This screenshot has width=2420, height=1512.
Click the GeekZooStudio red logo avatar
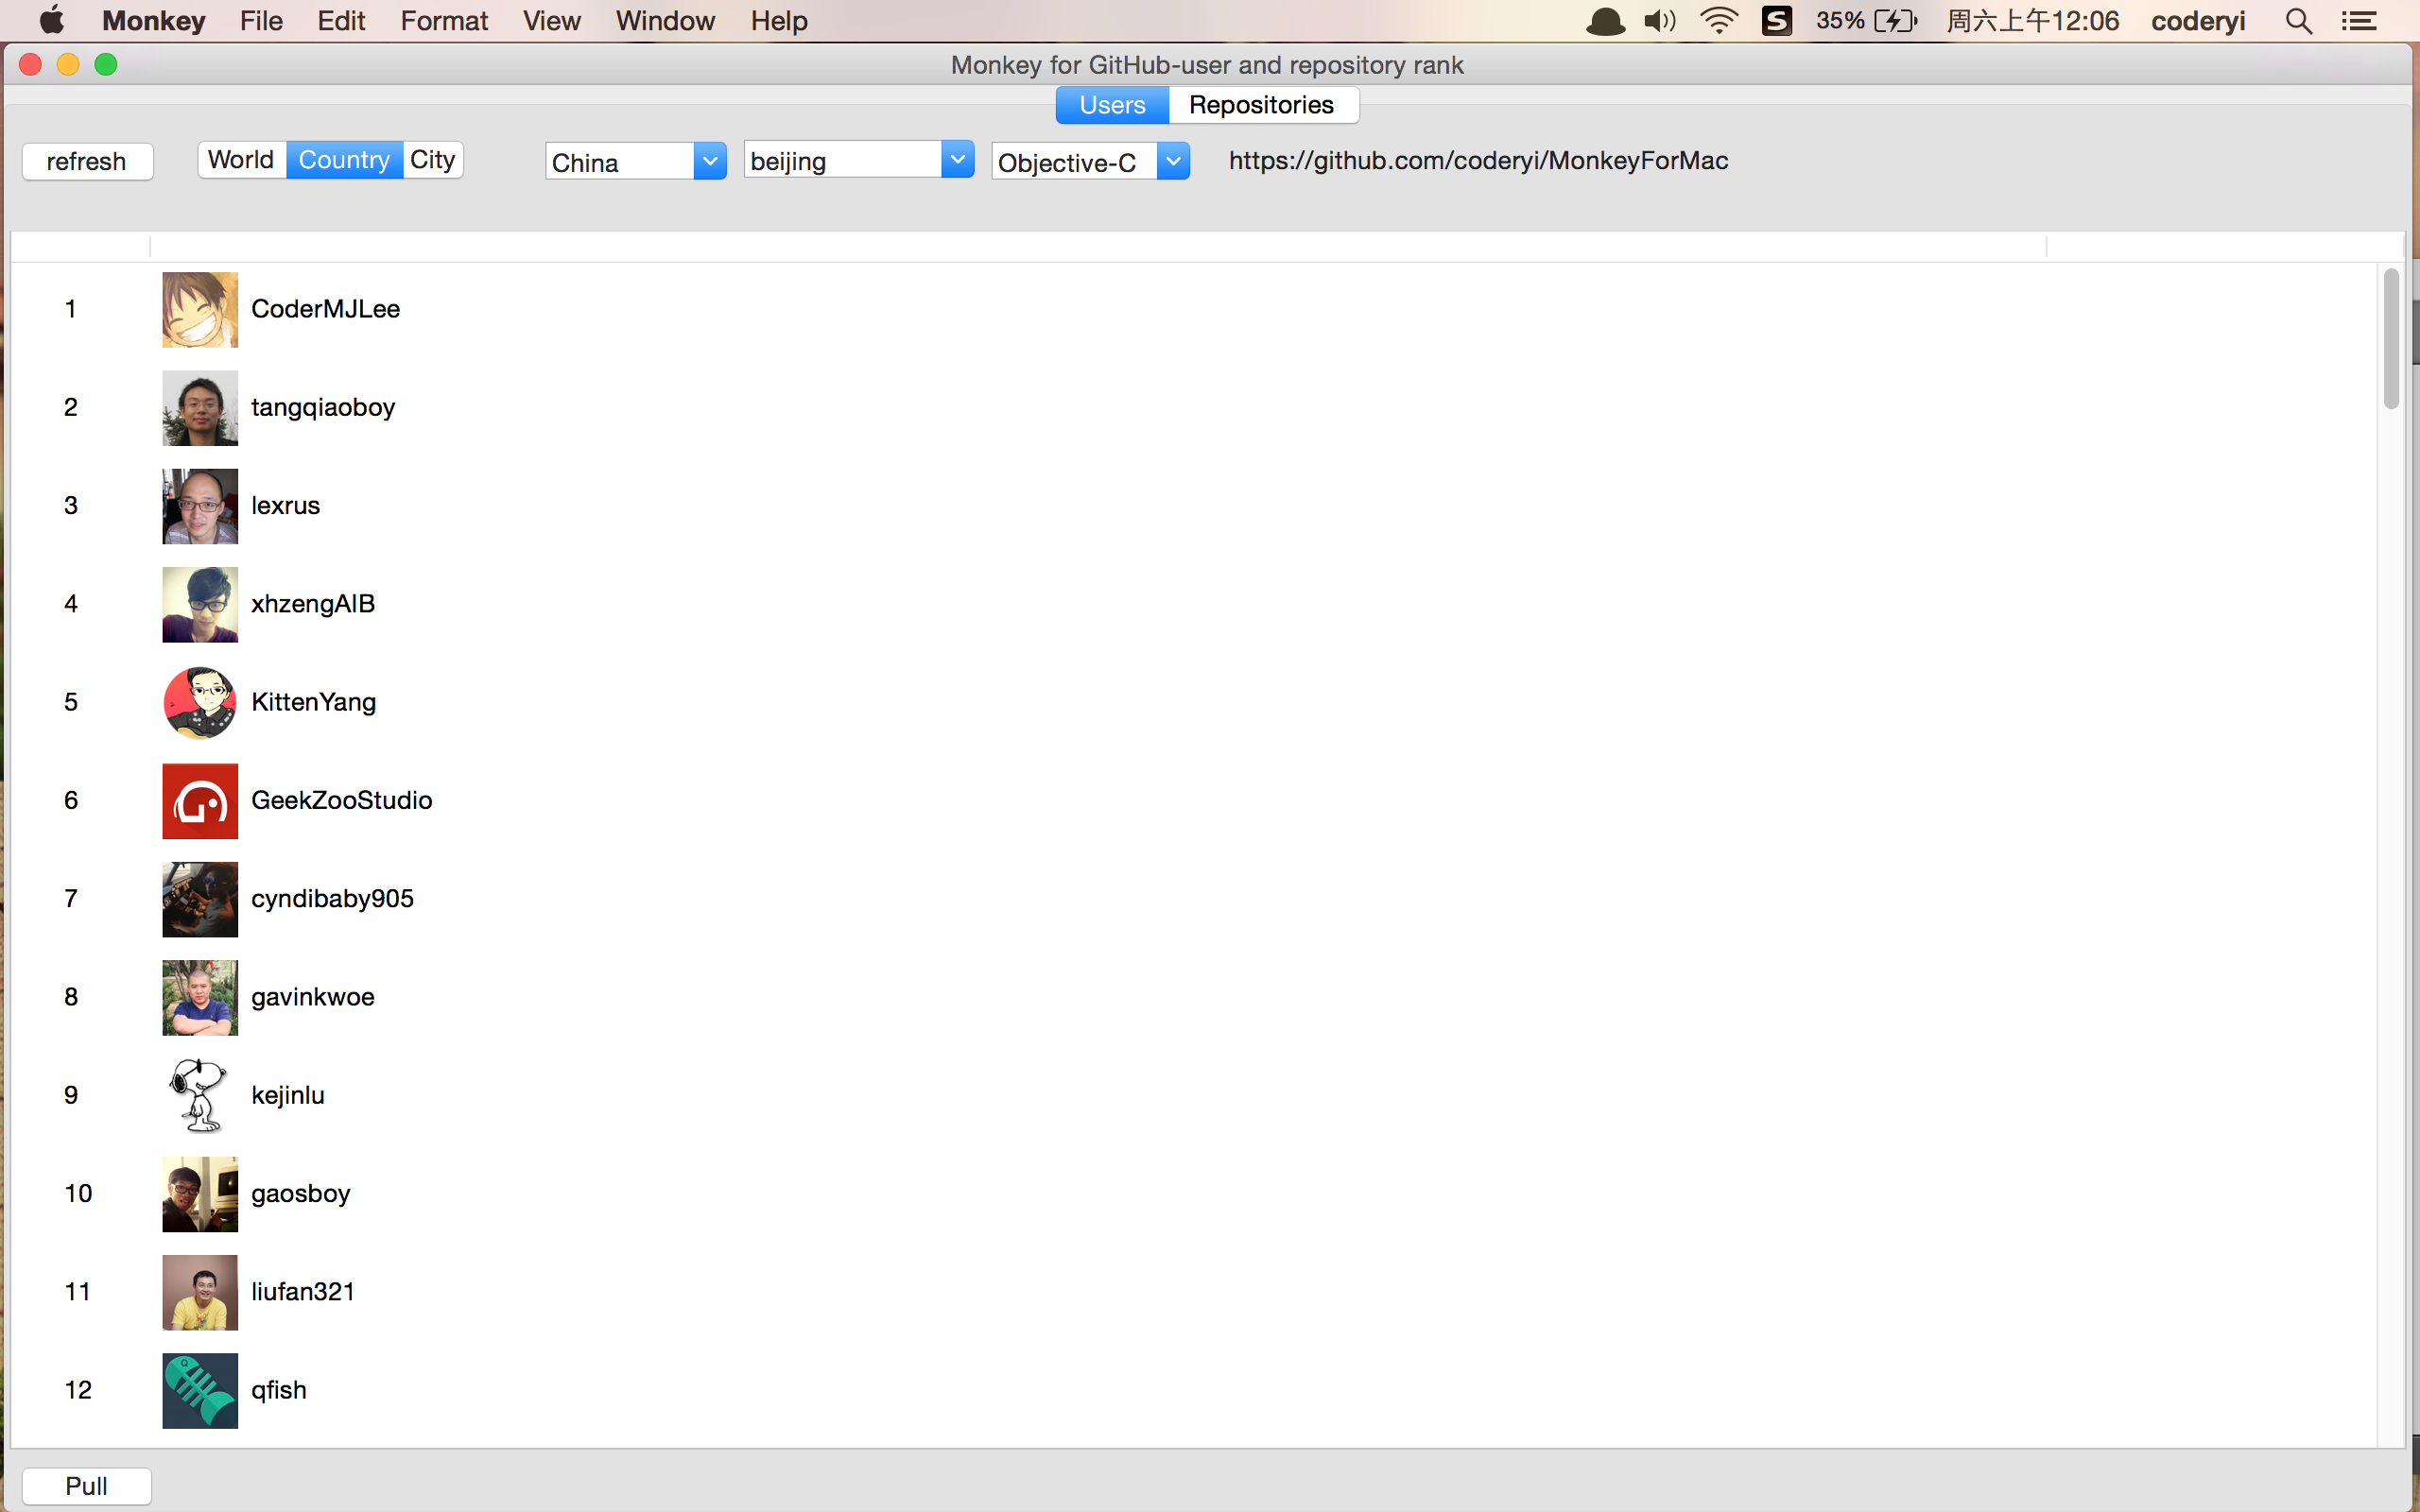click(x=200, y=801)
